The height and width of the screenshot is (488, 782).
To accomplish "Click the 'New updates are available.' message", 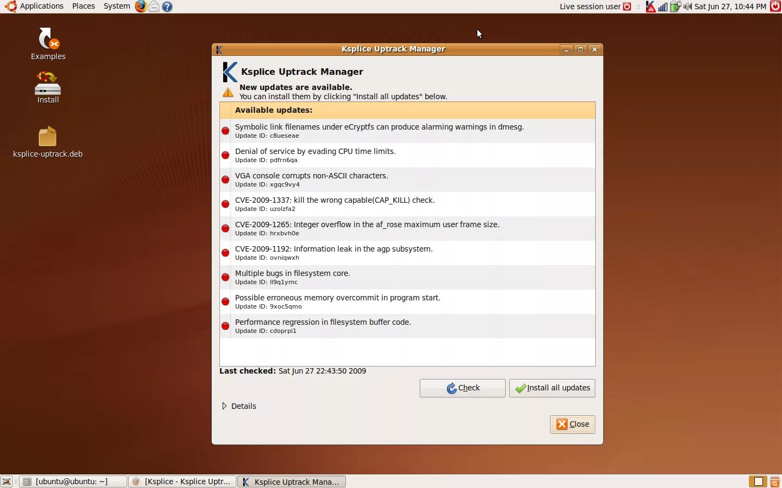I will [296, 87].
